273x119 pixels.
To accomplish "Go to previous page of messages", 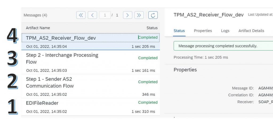I will coord(92,15).
